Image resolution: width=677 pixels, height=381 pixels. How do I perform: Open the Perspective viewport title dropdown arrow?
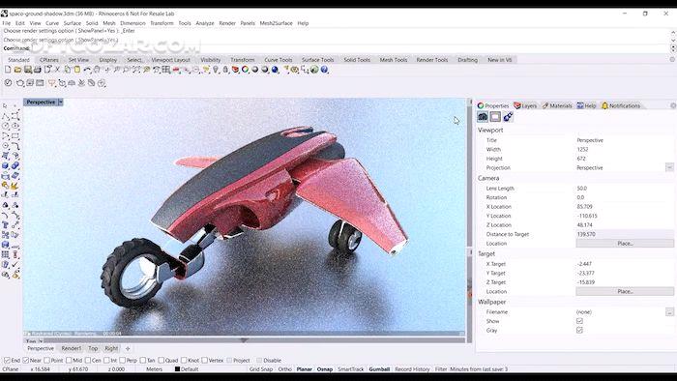[x=61, y=103]
